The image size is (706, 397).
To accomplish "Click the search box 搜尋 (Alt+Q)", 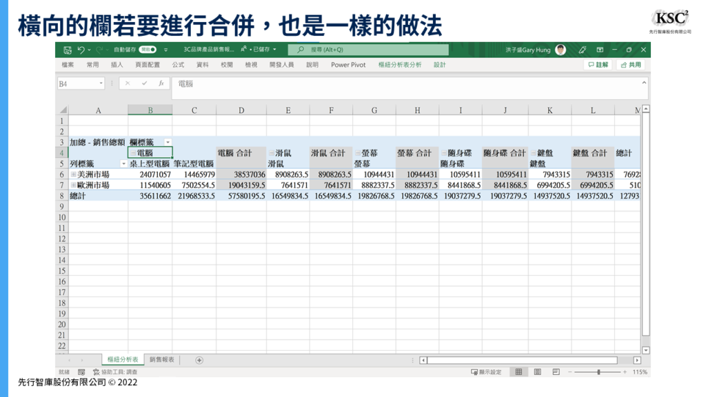I will pos(368,50).
